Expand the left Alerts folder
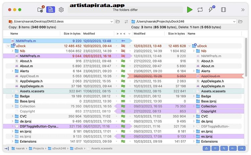The height and width of the screenshot is (155, 251). click(12, 71)
